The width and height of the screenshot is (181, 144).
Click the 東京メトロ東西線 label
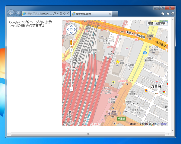click(x=135, y=35)
